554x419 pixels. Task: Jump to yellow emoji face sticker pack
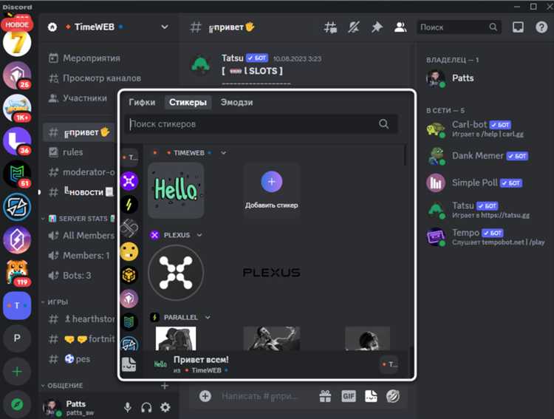pos(129,251)
